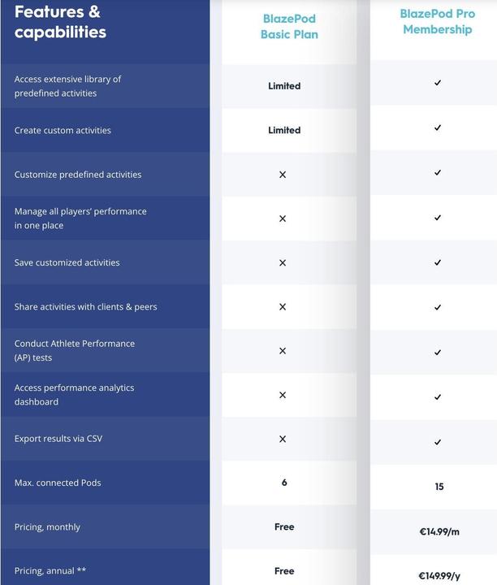Click Pro checkmark for Conduct Athlete Performance tests
Image resolution: width=497 pixels, height=585 pixels.
coord(438,352)
